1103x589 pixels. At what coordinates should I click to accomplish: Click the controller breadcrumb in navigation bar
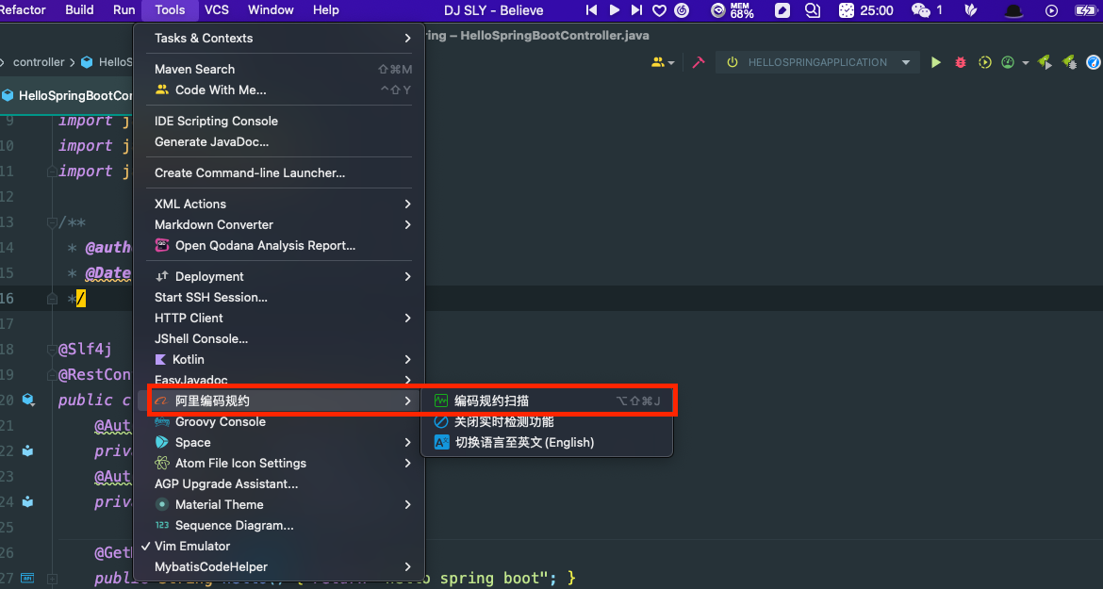[x=39, y=62]
